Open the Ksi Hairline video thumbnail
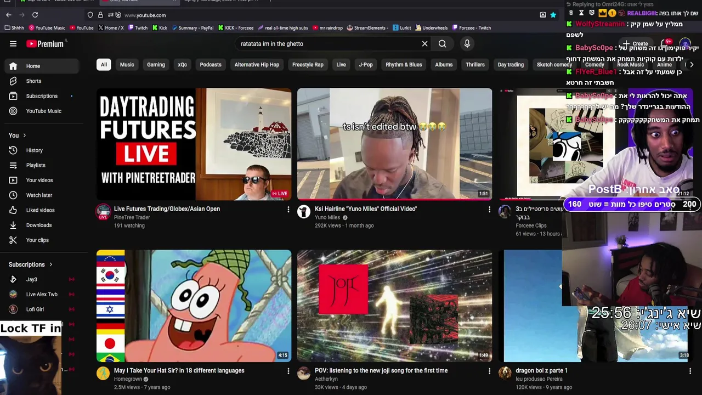 394,144
